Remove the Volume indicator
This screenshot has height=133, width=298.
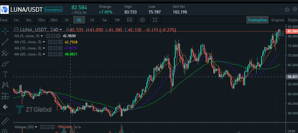tap(52, 127)
